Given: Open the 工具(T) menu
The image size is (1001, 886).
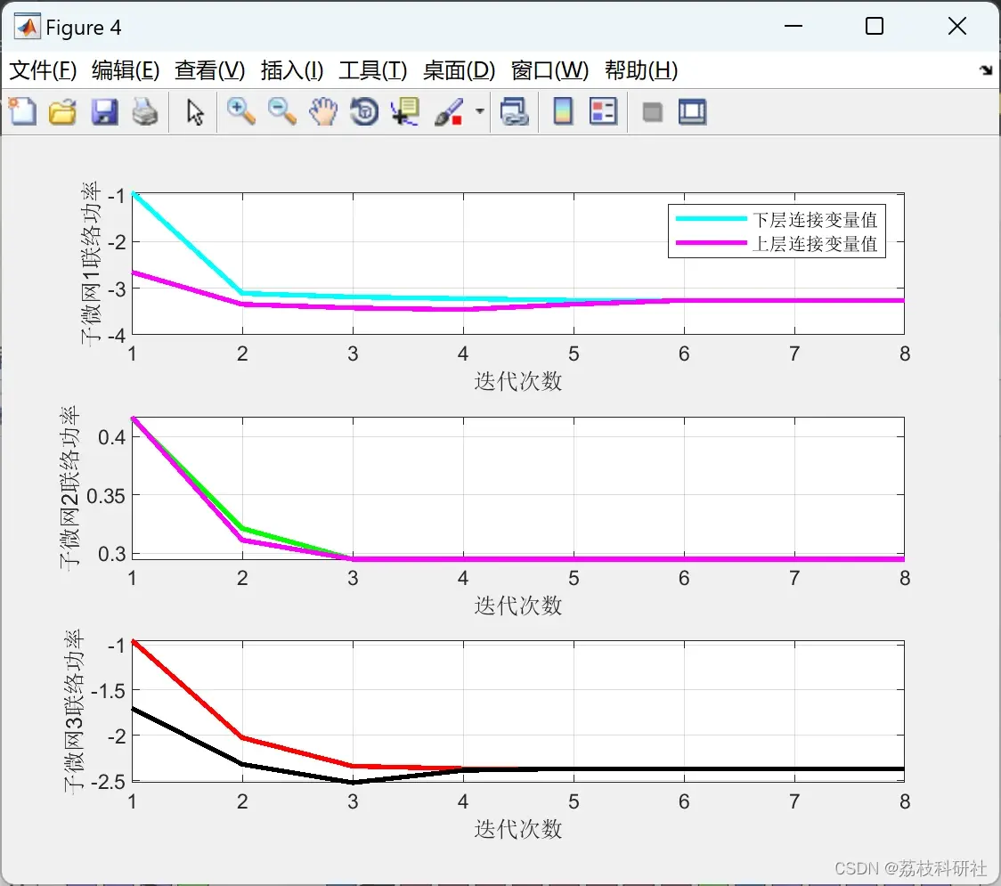Looking at the screenshot, I should [373, 70].
